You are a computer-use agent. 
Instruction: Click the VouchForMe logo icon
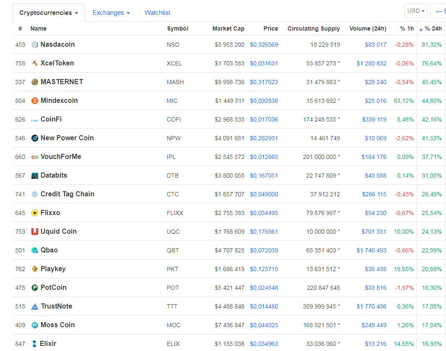[x=35, y=157]
